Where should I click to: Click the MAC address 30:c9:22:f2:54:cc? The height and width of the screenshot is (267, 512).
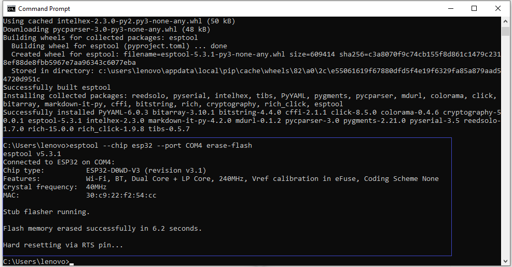(121, 195)
